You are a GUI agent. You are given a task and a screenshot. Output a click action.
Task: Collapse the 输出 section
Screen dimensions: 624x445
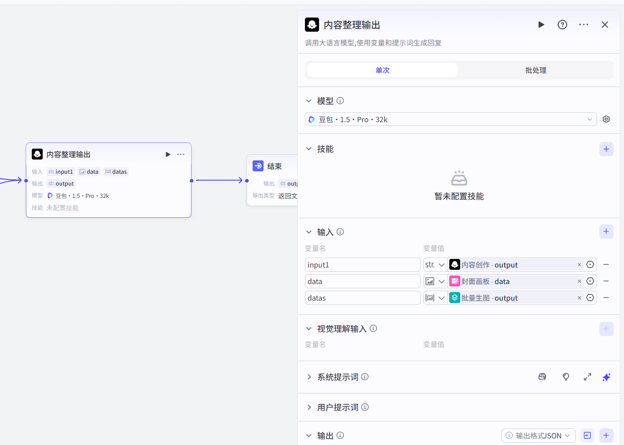tap(309, 436)
